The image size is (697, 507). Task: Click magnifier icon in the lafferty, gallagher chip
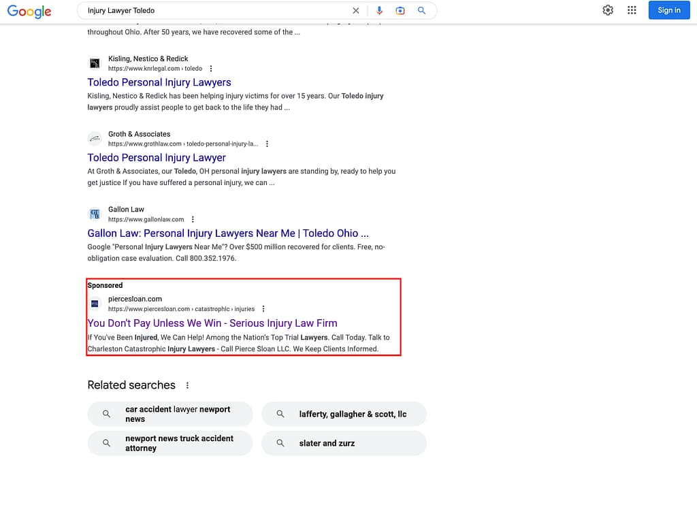point(280,414)
